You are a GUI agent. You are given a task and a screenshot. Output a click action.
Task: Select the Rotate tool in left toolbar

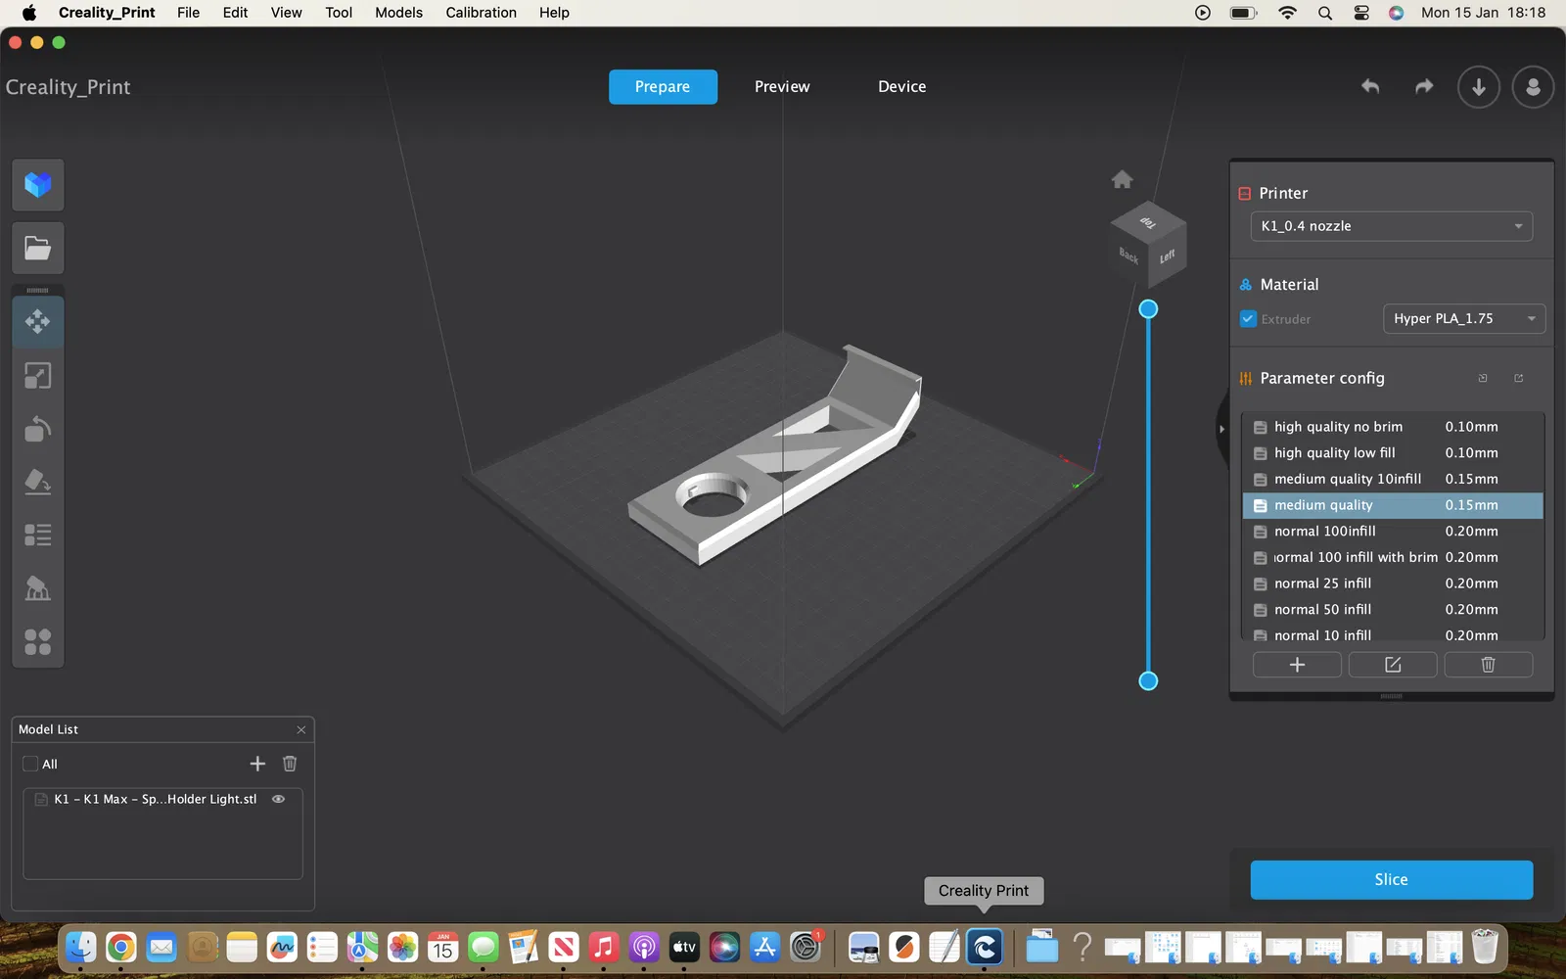38,429
